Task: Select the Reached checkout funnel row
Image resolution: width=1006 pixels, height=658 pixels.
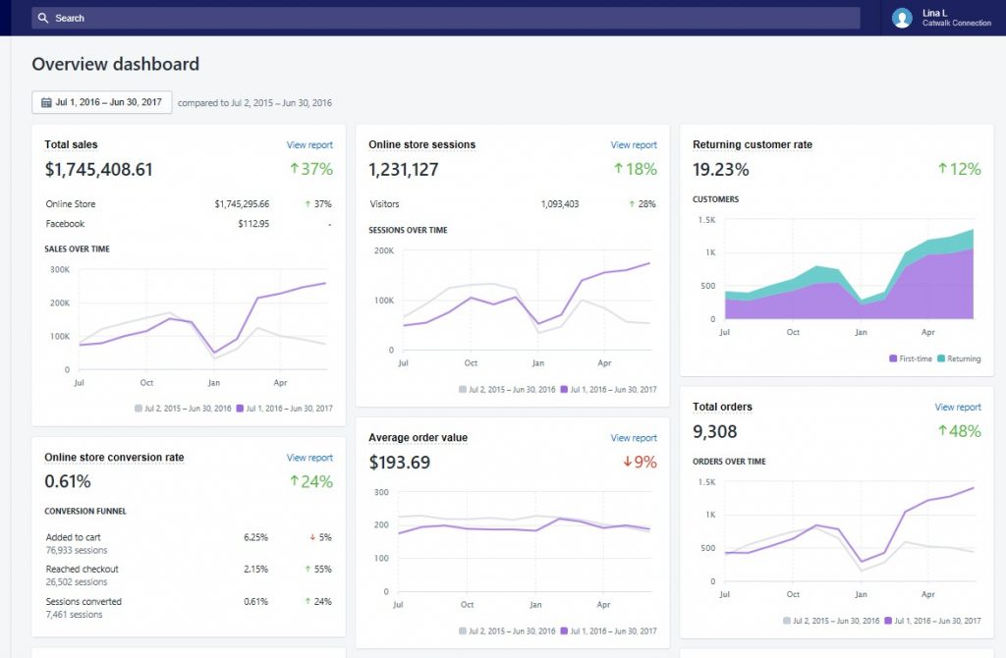Action: coord(187,576)
